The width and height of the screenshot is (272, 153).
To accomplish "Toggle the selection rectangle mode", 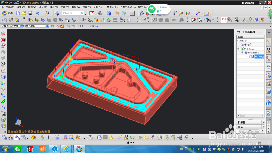I will click(x=84, y=26).
